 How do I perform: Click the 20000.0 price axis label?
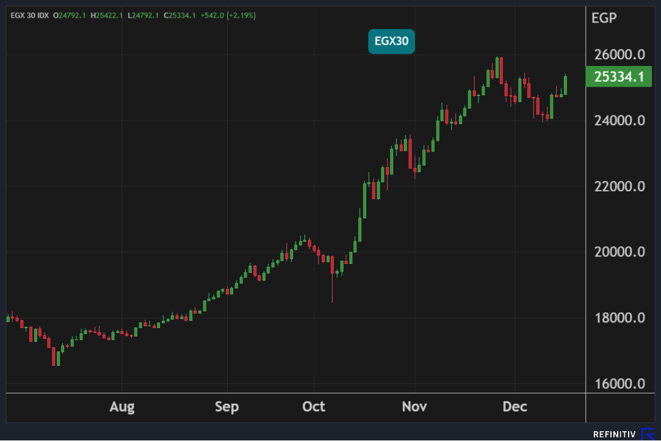click(619, 252)
